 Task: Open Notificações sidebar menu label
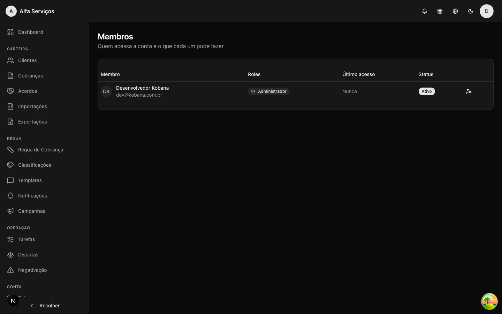coord(32,196)
